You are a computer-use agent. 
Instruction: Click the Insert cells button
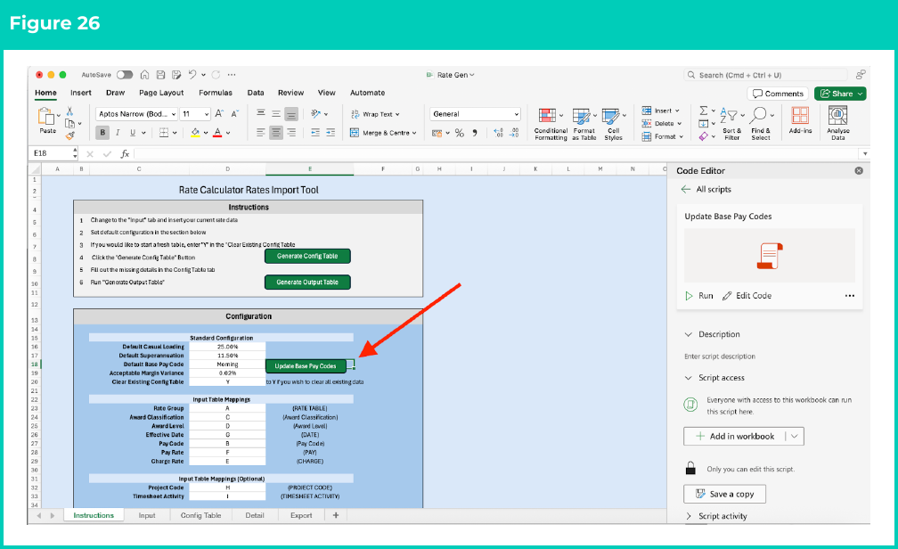(x=660, y=111)
